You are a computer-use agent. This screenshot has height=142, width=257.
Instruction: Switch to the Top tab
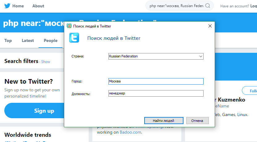click(x=8, y=40)
